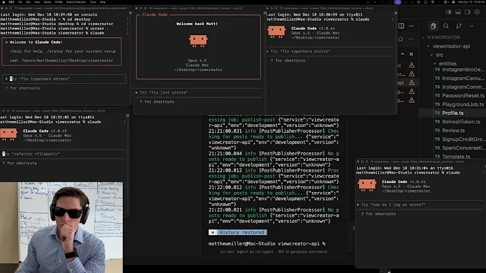Click the 'History restored' badge in Cursor terminal
This screenshot has height=273, width=486.
pyautogui.click(x=238, y=232)
